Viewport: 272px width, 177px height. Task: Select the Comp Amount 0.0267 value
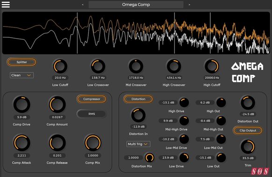tap(57, 117)
